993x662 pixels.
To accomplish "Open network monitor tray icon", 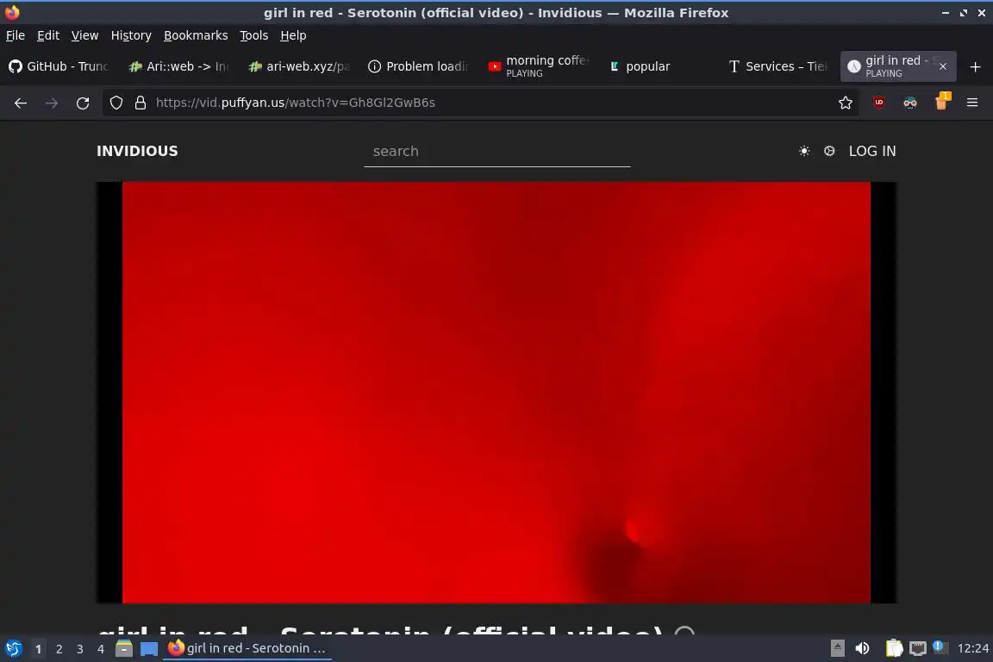I will pyautogui.click(x=918, y=648).
